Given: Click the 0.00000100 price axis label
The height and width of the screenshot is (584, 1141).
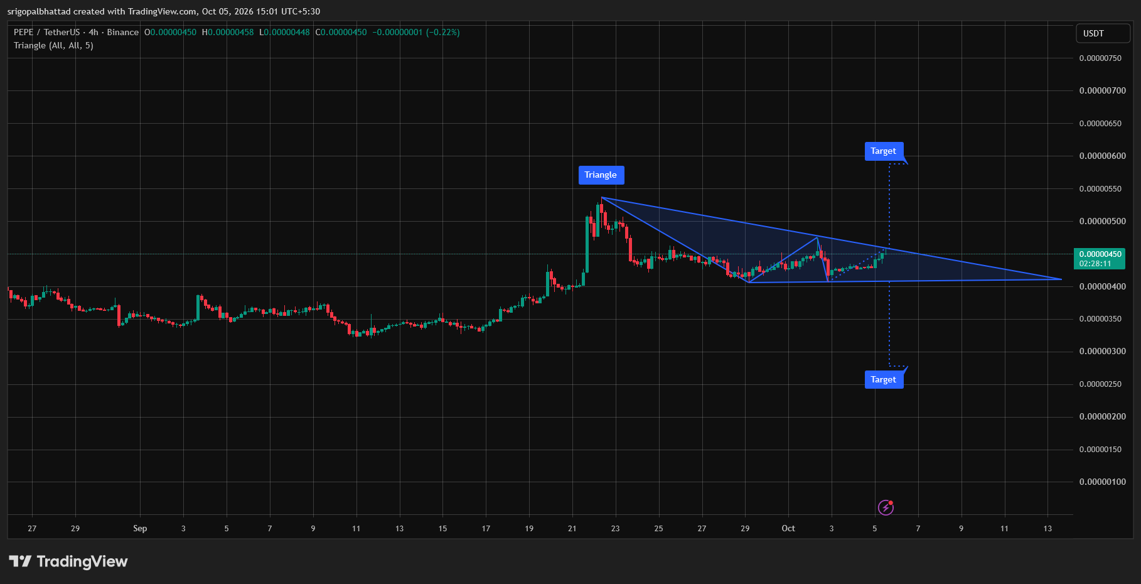Looking at the screenshot, I should point(1102,482).
